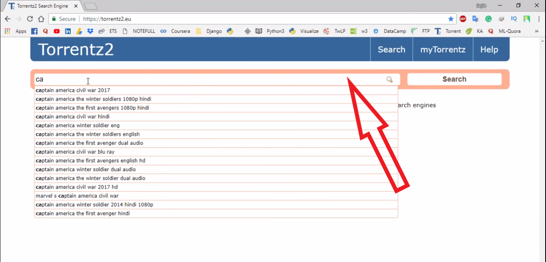
Task: Open the ML-Quora bookmark
Action: (504, 31)
